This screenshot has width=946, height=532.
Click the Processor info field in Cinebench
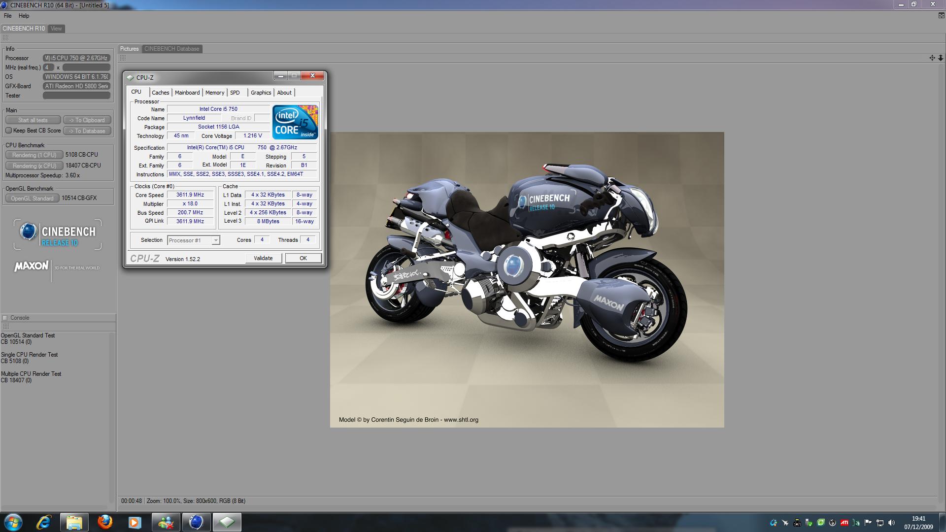tap(76, 58)
